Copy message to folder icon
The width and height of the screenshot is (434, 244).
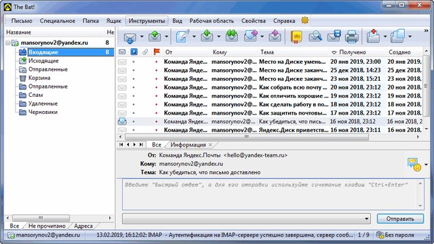(398, 36)
